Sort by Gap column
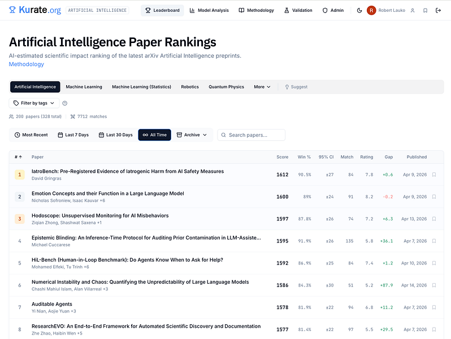Image resolution: width=451 pixels, height=339 pixels. (389, 157)
